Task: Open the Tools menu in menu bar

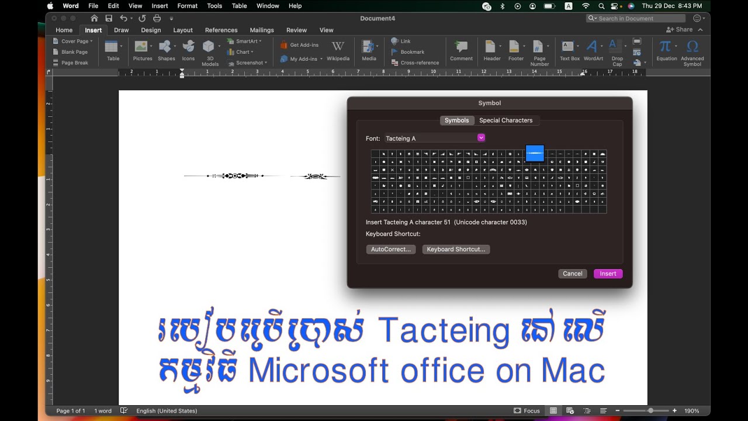Action: [x=214, y=6]
